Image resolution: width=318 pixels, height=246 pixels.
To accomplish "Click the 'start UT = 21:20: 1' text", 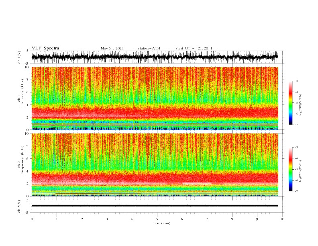I will (x=194, y=48).
